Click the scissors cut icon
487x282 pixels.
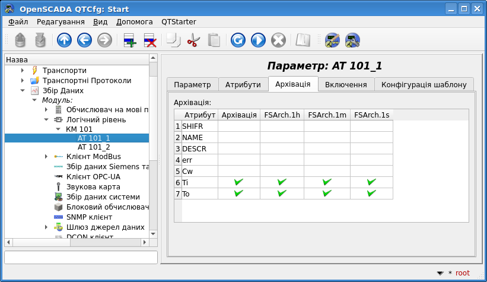193,40
